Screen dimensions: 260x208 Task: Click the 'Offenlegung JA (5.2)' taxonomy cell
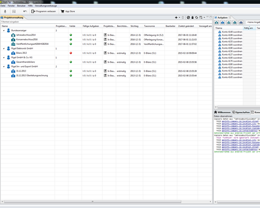154,35
